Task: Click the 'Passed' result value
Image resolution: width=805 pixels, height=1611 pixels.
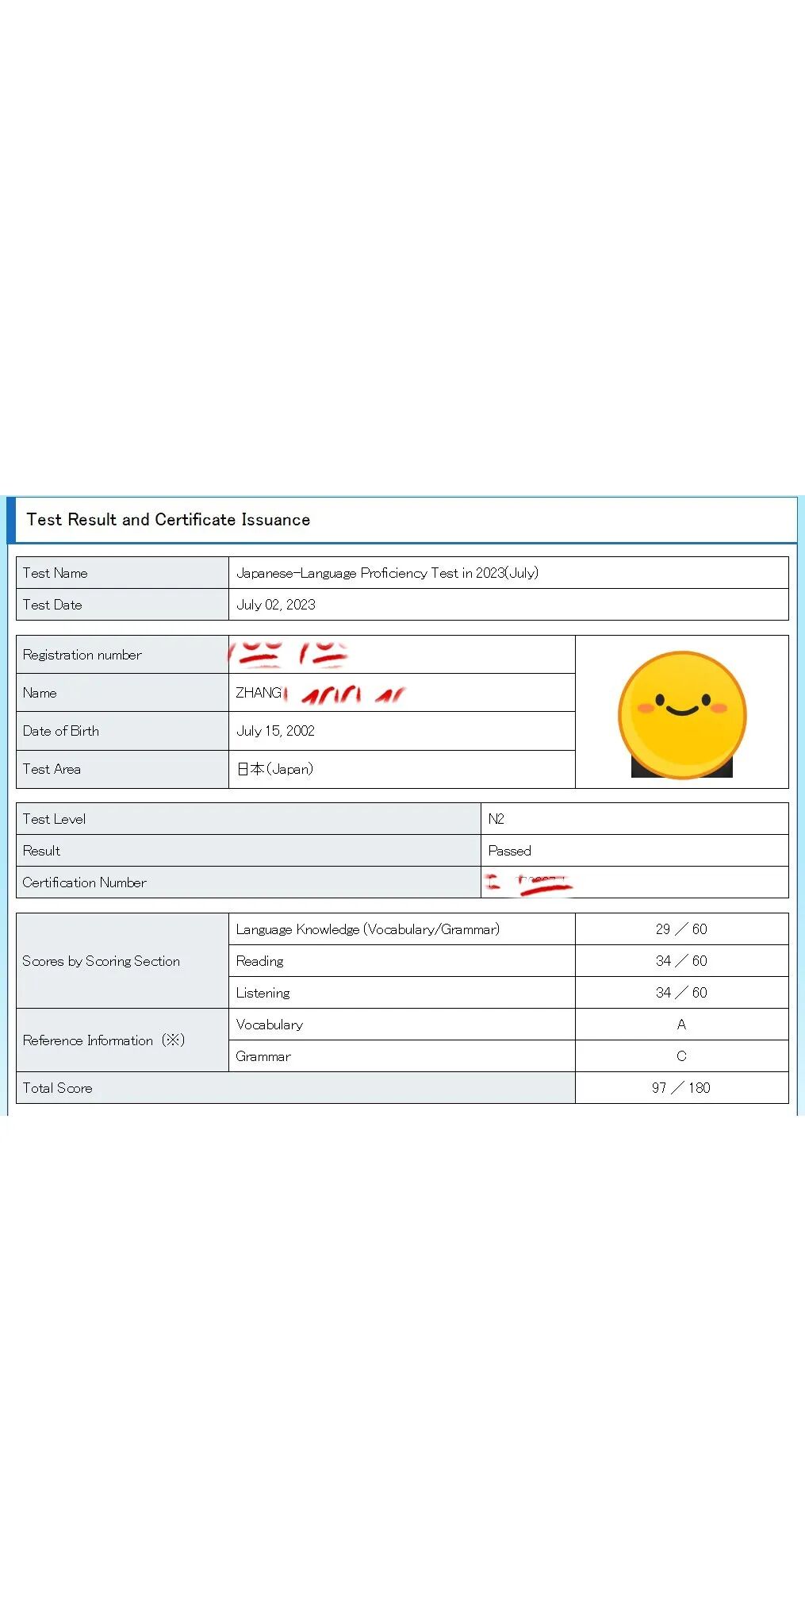Action: point(510,851)
